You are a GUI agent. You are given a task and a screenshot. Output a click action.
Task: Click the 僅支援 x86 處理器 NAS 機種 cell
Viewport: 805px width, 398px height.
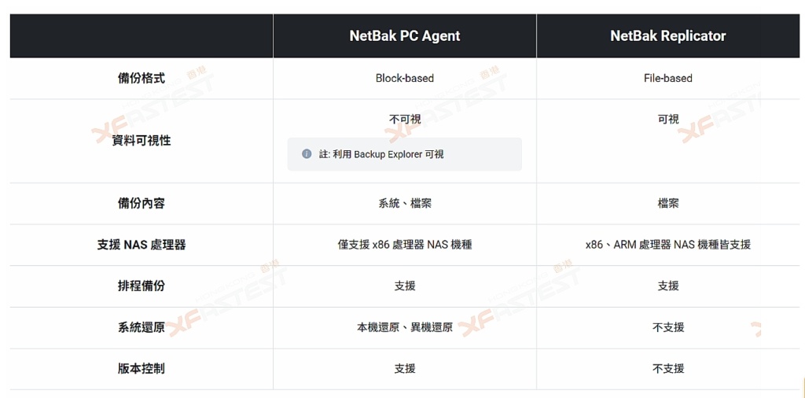click(x=405, y=245)
